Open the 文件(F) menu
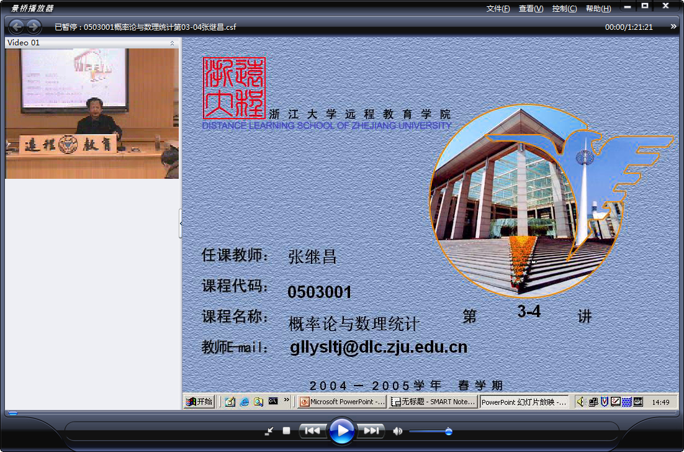 (498, 9)
